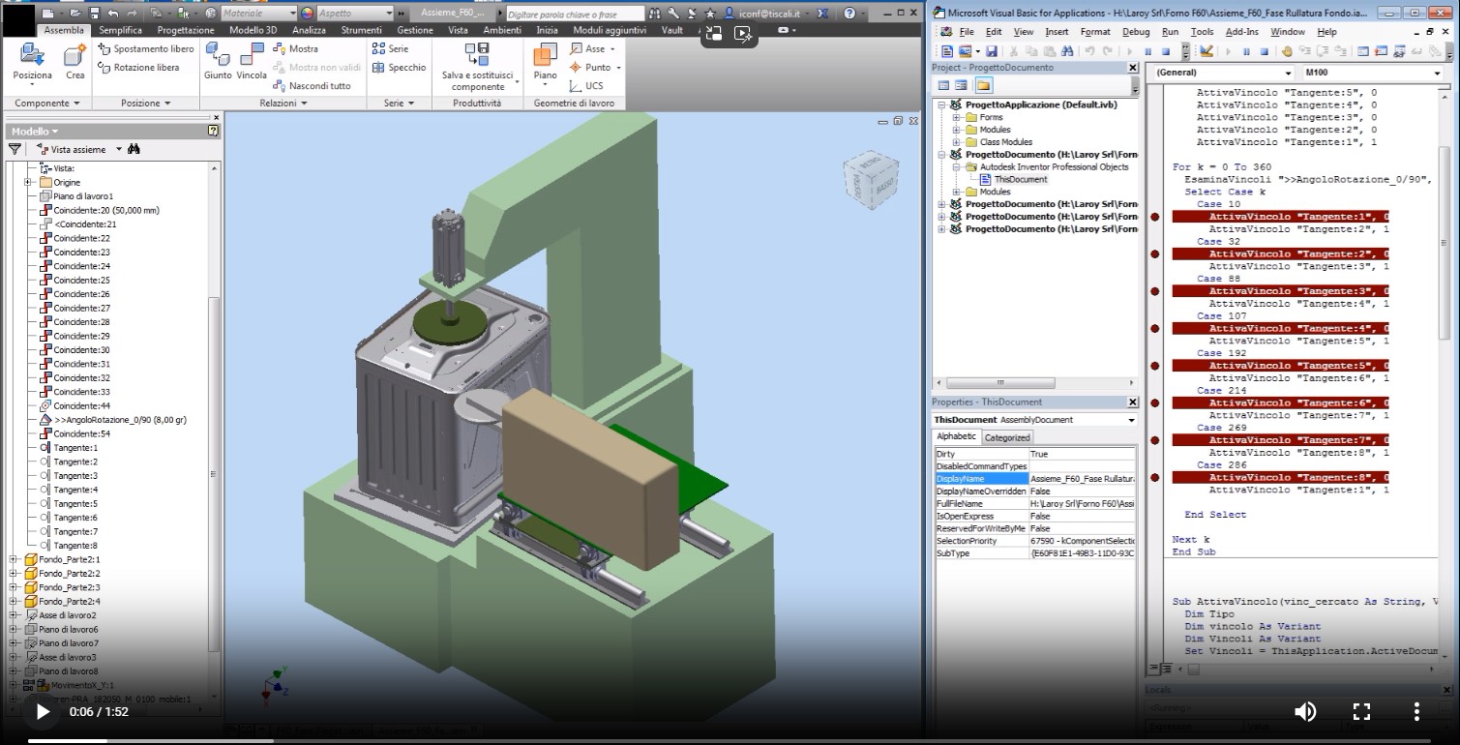Viewport: 1460px width, 745px height.
Task: Open the Run menu in VBA
Action: [1170, 32]
